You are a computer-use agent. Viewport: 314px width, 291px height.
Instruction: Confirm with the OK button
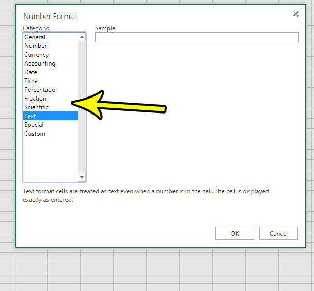234,233
